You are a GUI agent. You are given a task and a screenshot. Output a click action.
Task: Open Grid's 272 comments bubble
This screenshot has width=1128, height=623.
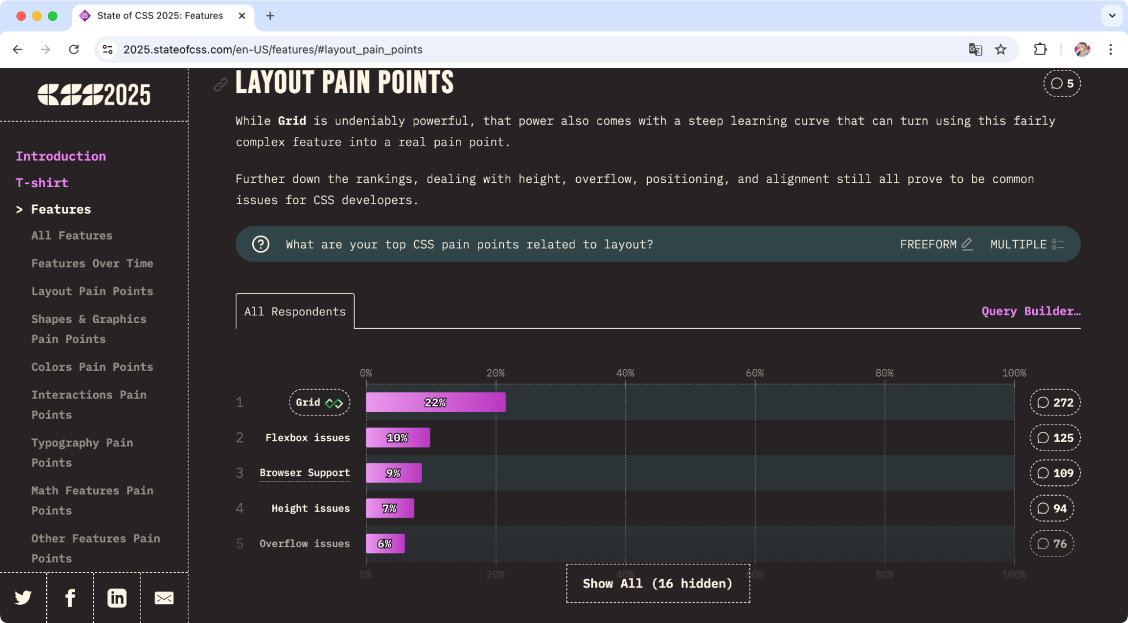pos(1055,403)
